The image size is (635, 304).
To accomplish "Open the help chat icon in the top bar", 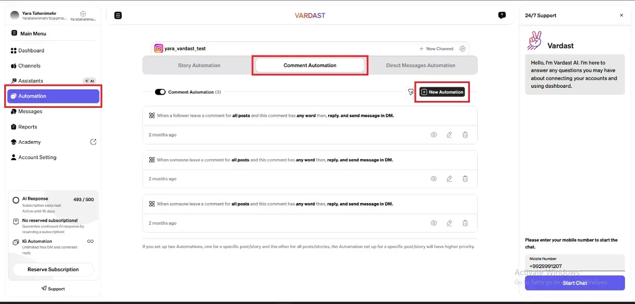I will point(502,15).
